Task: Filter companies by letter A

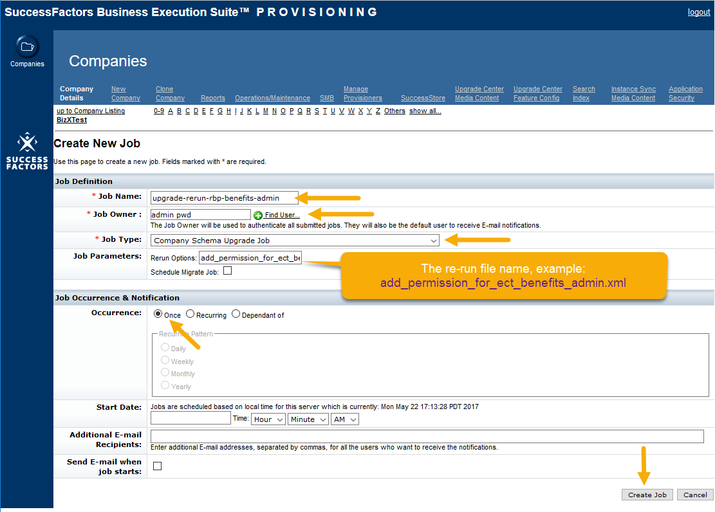Action: tap(171, 111)
